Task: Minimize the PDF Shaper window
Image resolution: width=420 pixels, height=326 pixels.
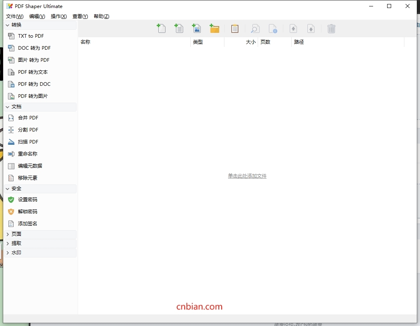Action: [x=371, y=6]
